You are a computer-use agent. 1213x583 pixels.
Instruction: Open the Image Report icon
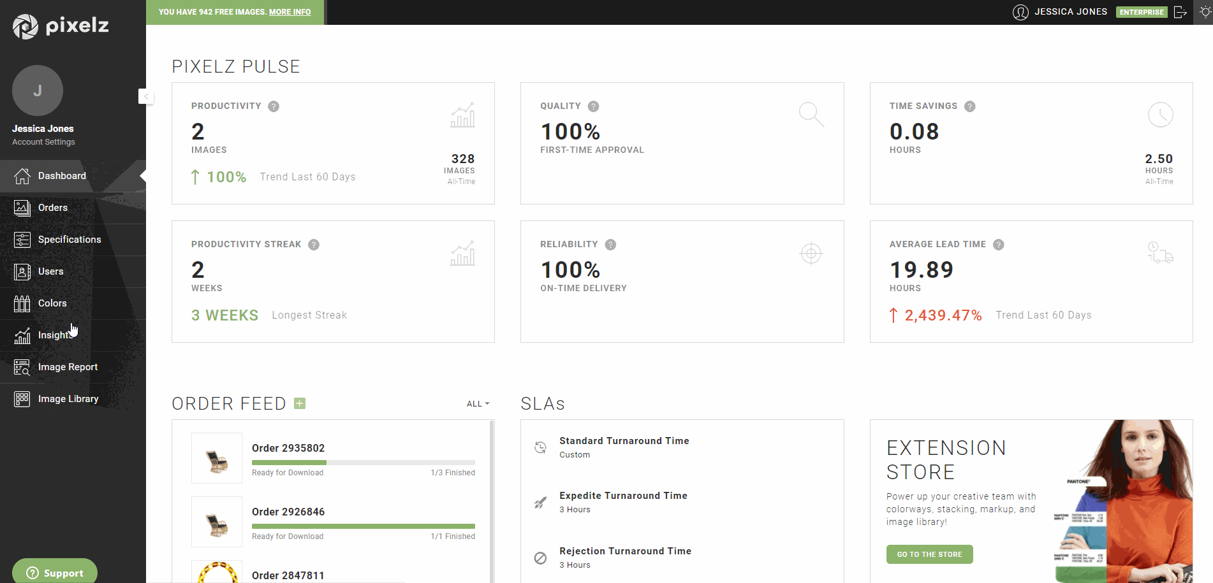pos(22,367)
